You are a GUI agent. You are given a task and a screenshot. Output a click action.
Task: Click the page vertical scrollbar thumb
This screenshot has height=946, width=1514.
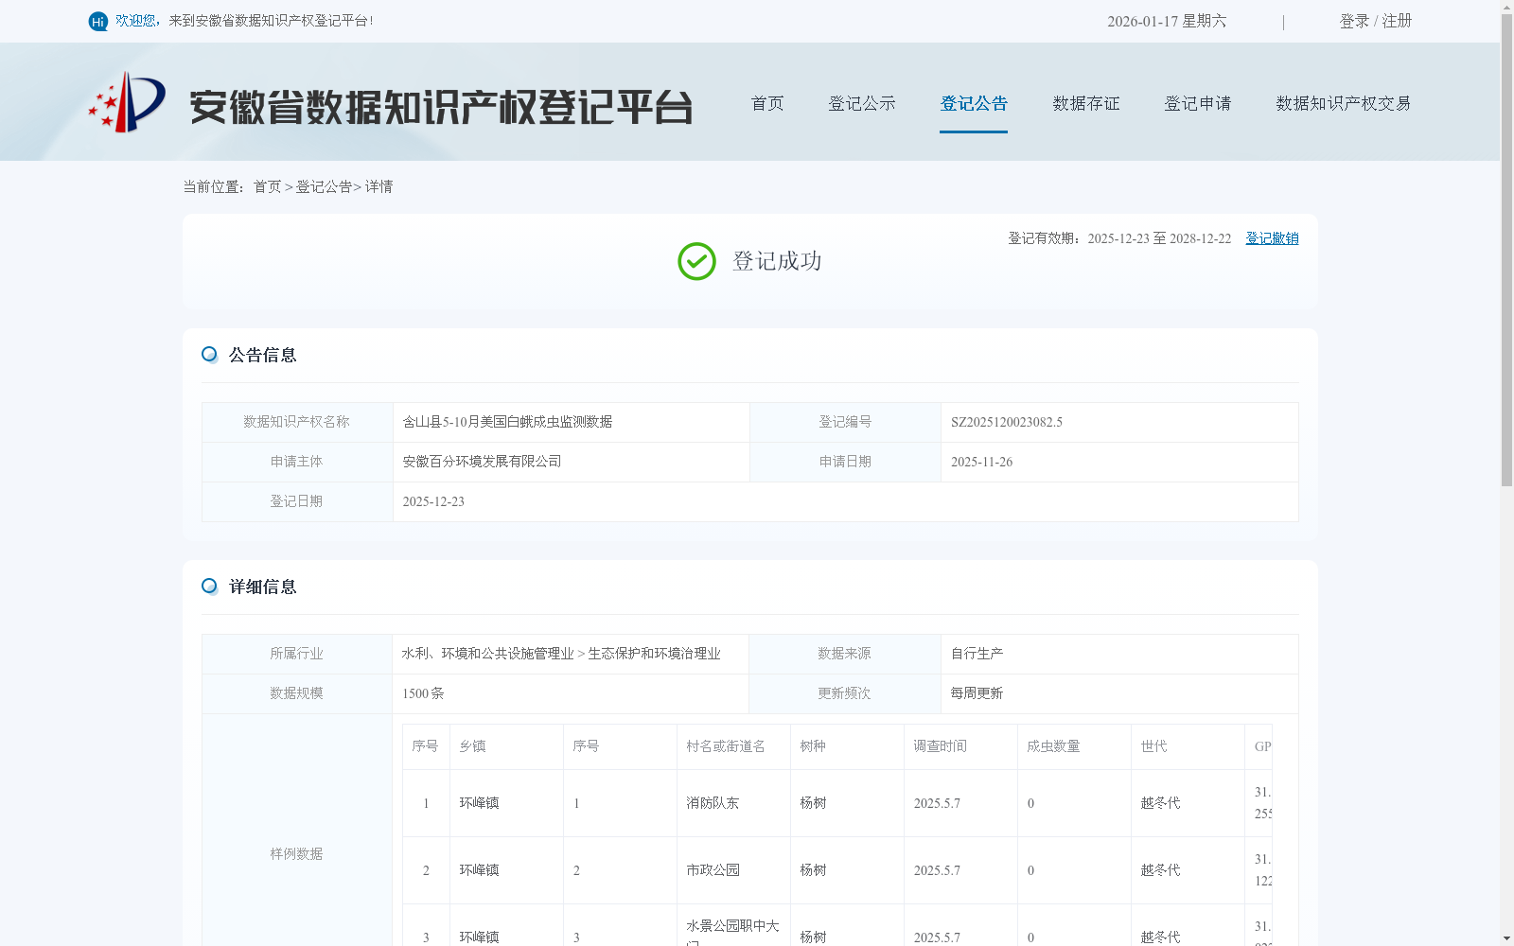(1506, 251)
